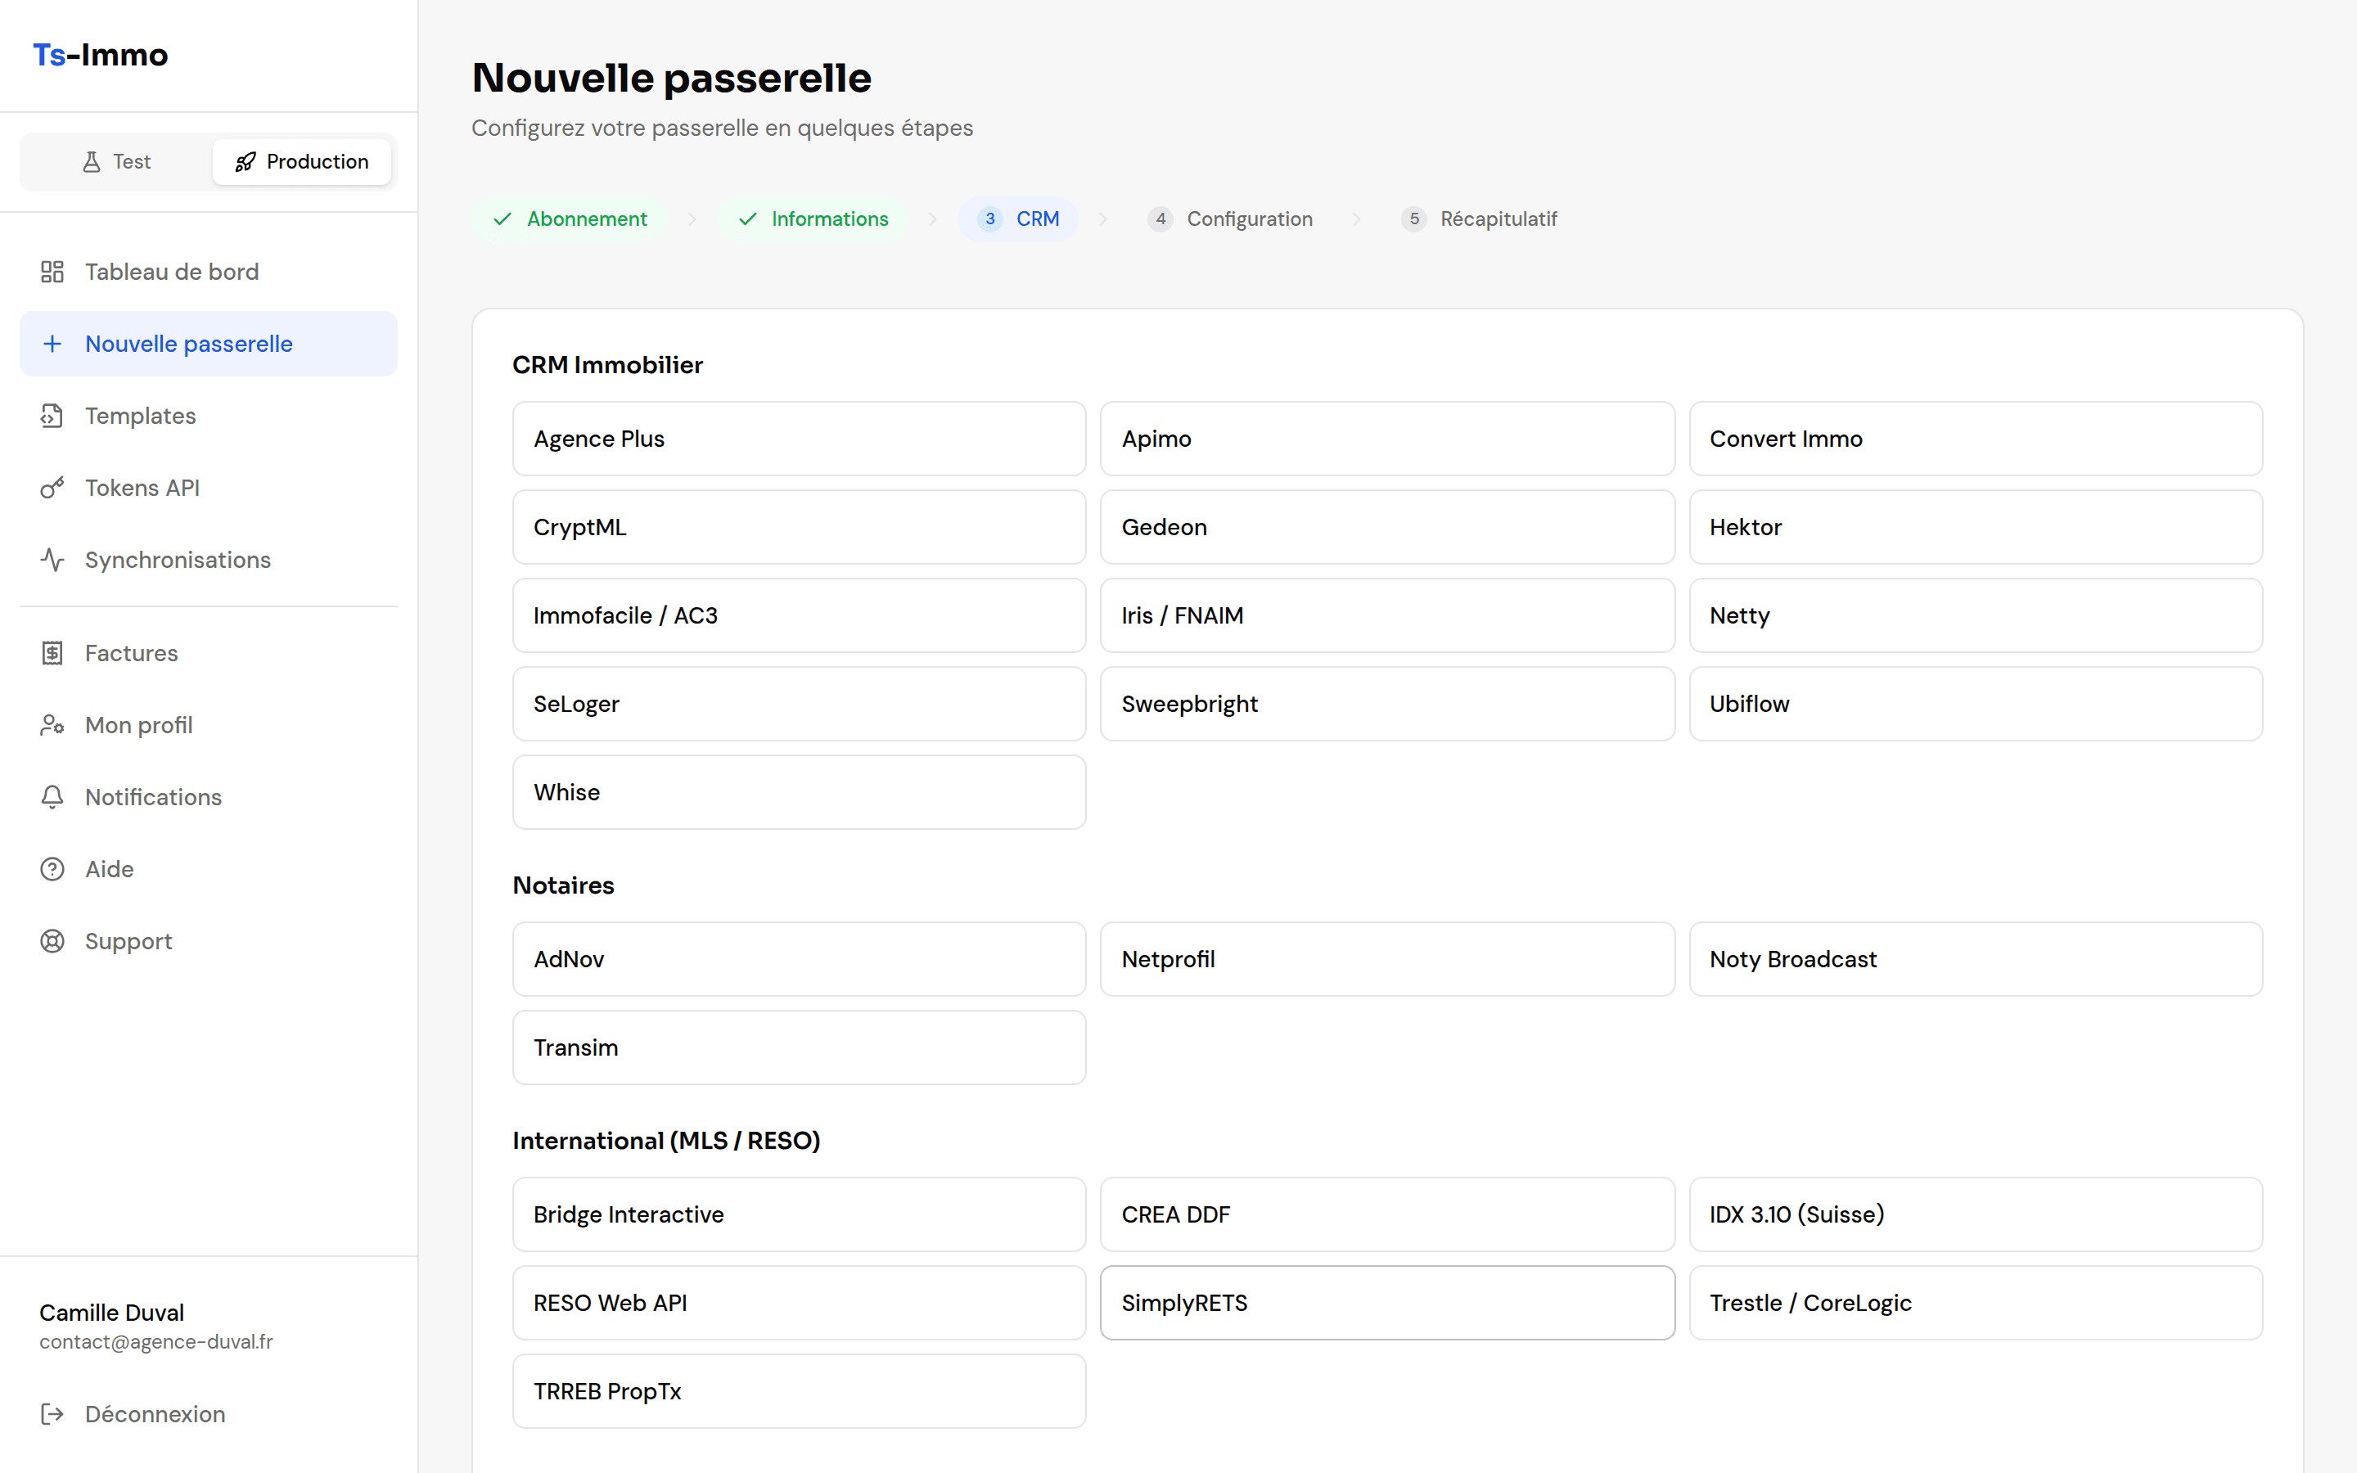
Task: Open the Tokens API page
Action: pyautogui.click(x=209, y=488)
